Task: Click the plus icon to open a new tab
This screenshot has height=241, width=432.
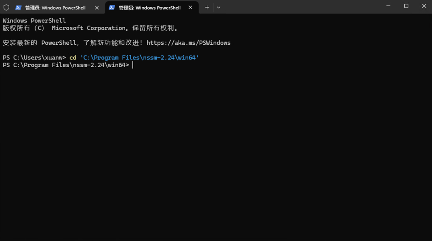Action: (207, 7)
